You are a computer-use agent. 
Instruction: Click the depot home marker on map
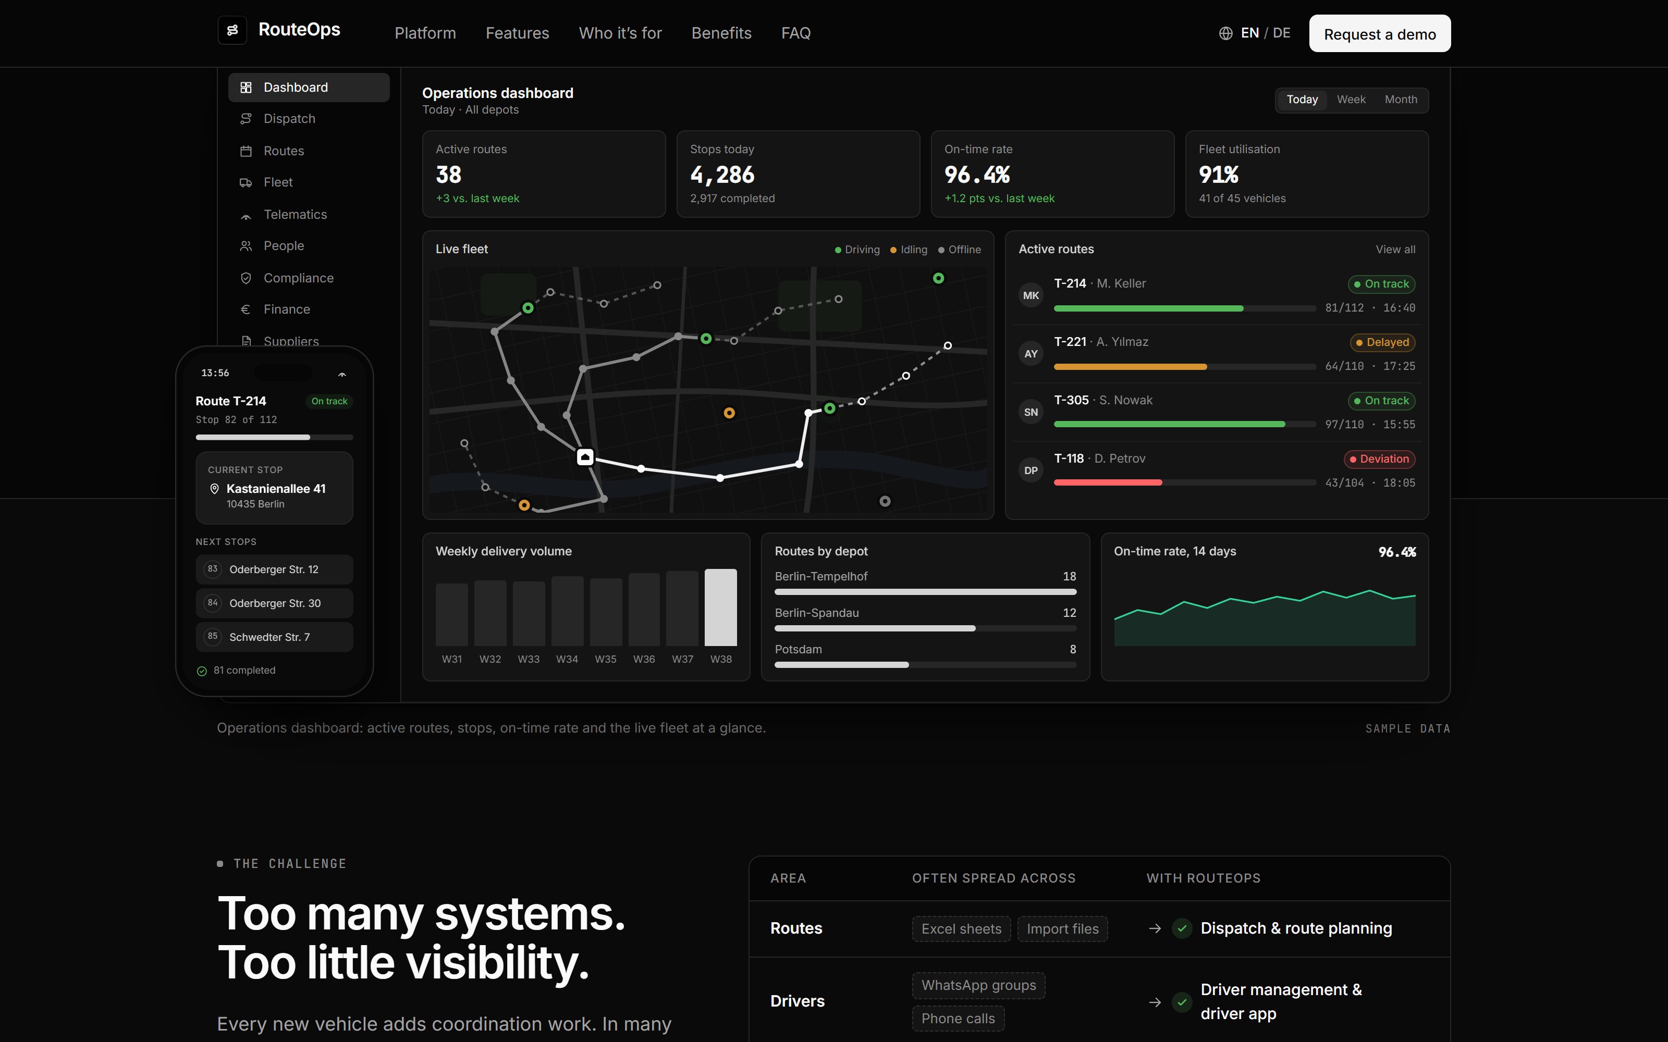[585, 456]
